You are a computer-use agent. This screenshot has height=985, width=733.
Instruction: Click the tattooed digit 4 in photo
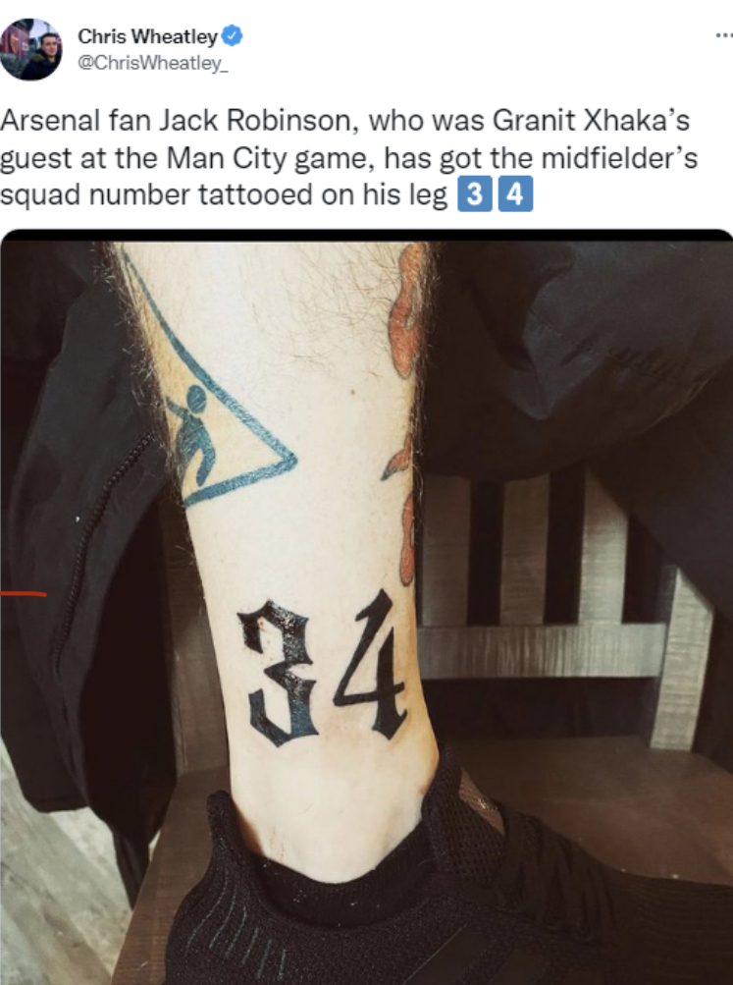[370, 666]
